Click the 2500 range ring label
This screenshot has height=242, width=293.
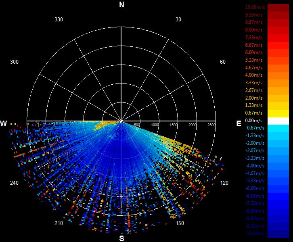(x=211, y=125)
